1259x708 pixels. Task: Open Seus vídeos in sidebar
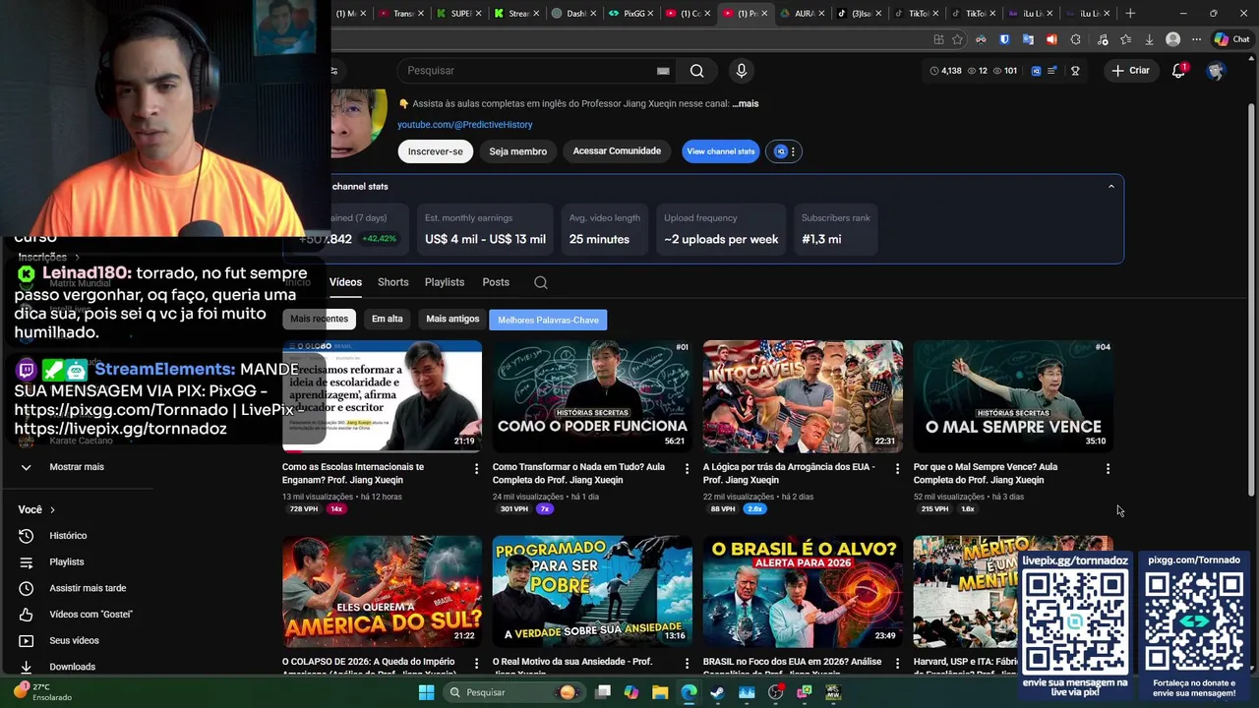(x=74, y=640)
